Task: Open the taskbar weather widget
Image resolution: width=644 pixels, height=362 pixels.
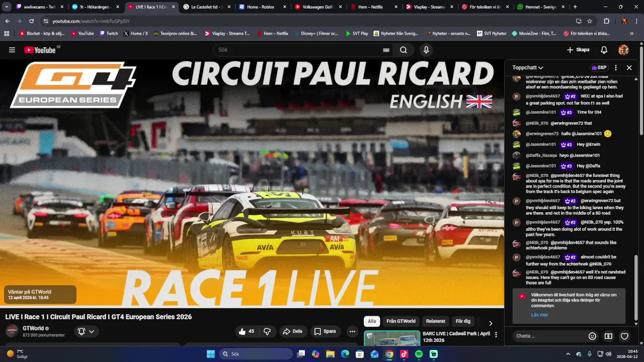Action: (x=17, y=354)
